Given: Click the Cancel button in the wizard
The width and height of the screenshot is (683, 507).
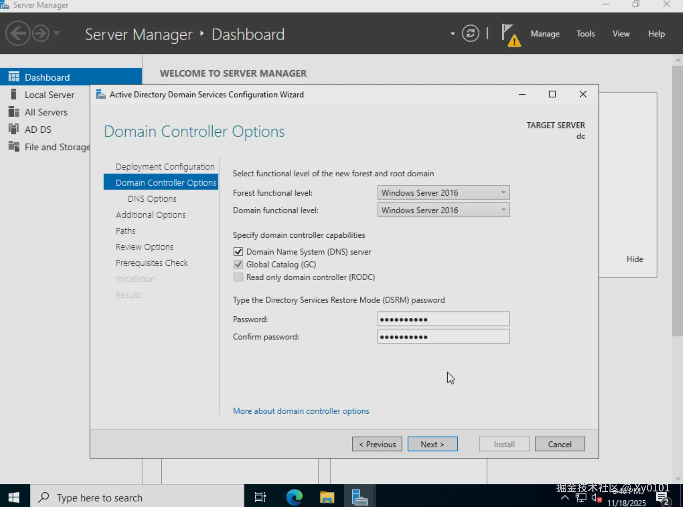Looking at the screenshot, I should click(560, 444).
